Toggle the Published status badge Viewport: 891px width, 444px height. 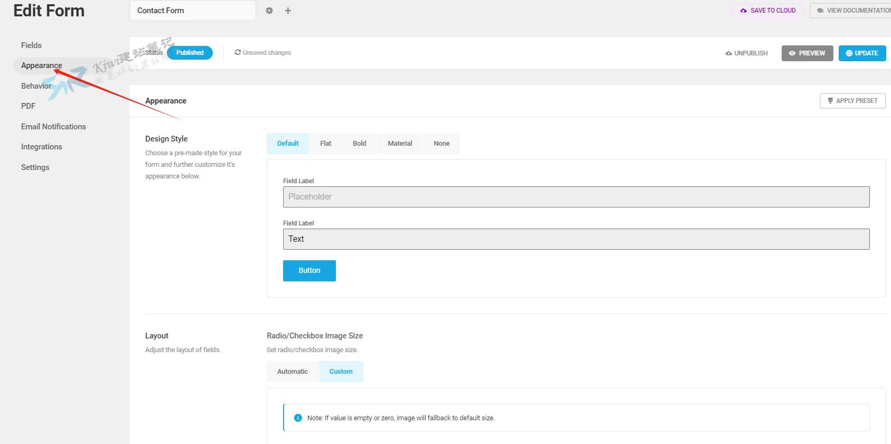(190, 53)
